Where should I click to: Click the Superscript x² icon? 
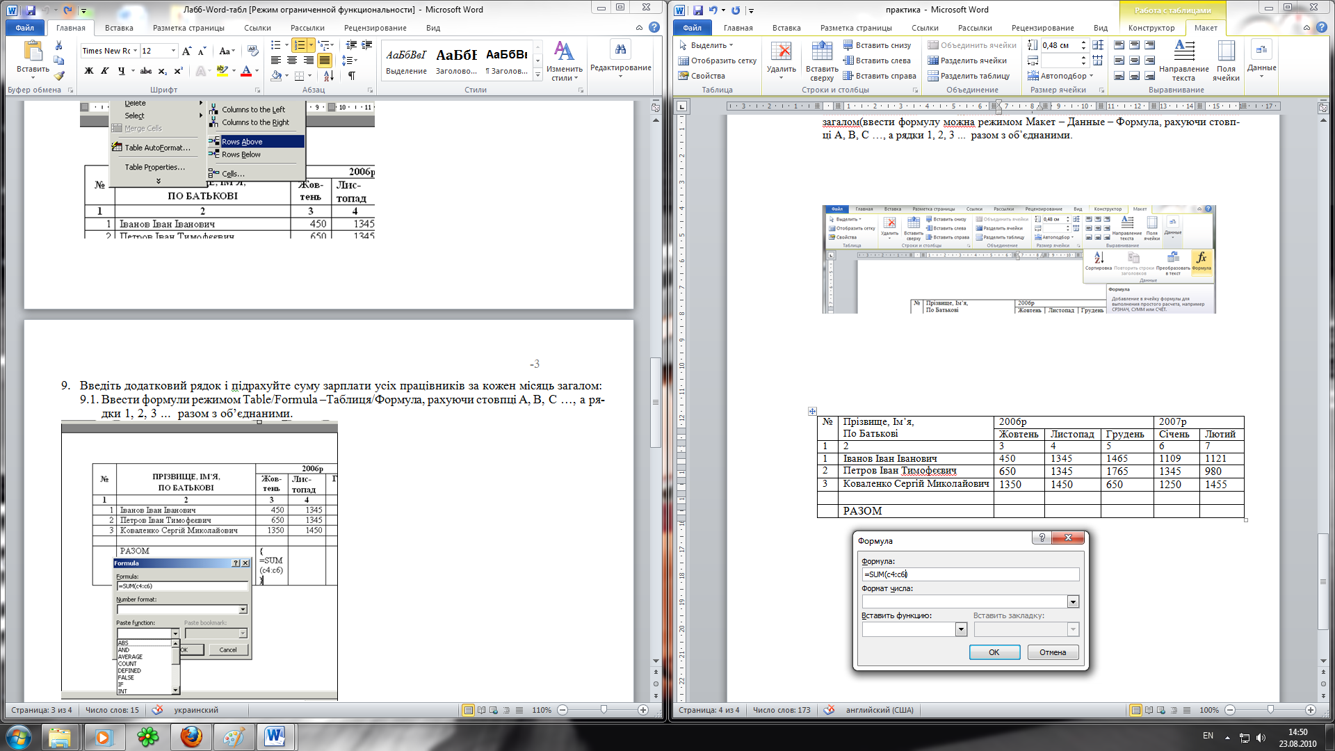click(x=179, y=71)
